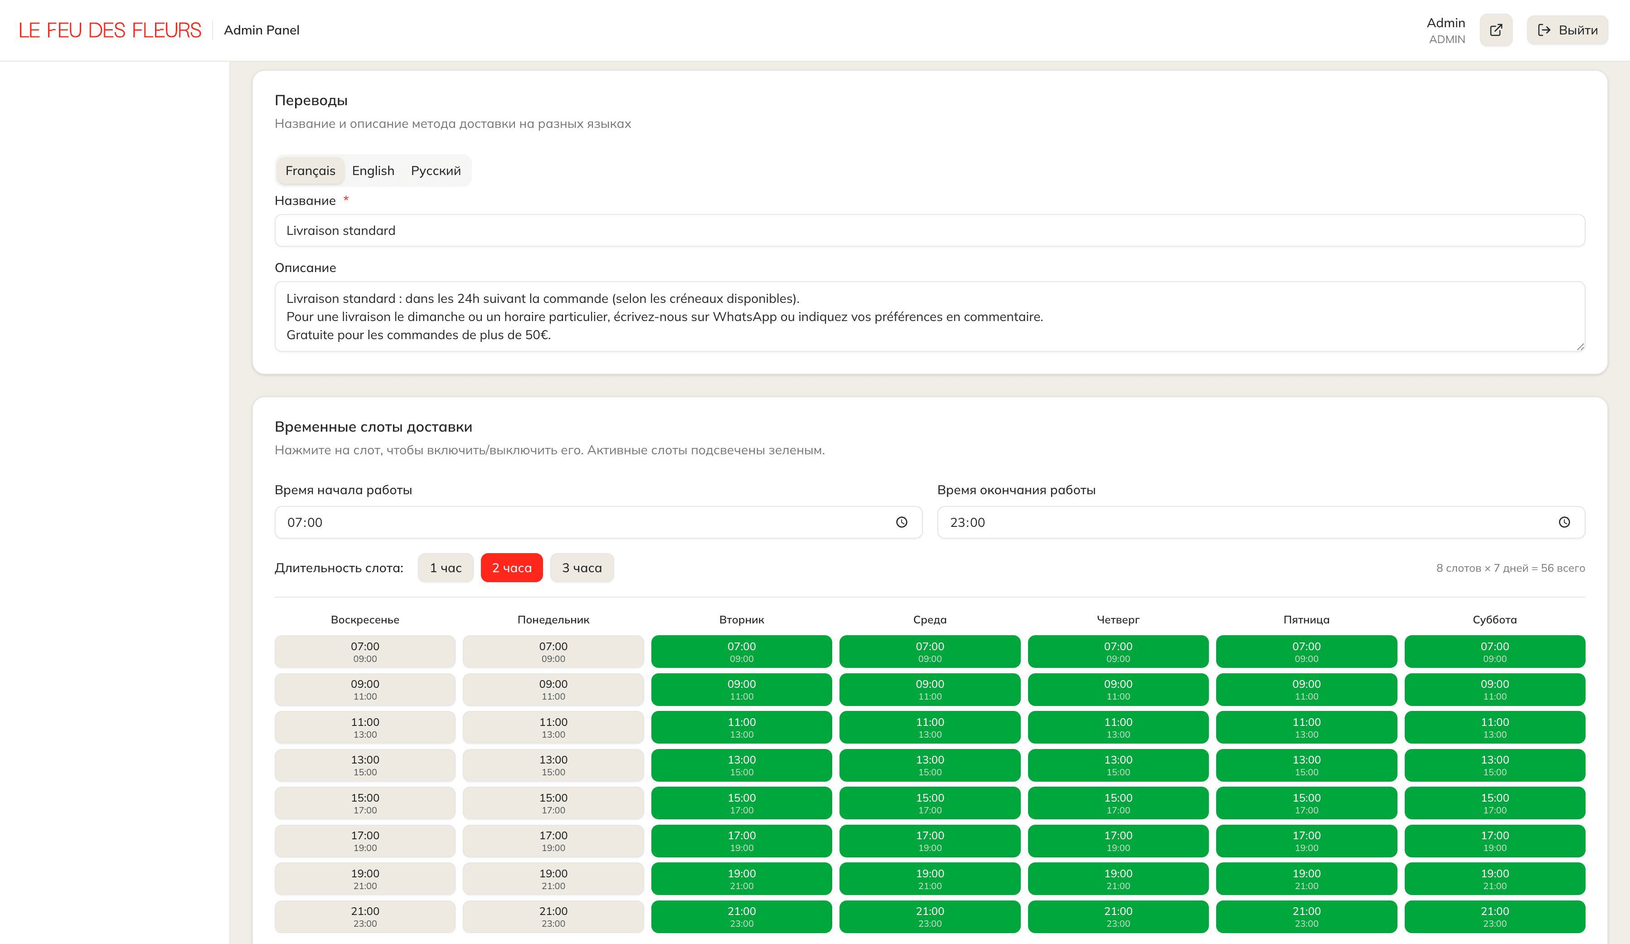This screenshot has width=1630, height=944.
Task: Select the 2 часа duration option
Action: coord(511,567)
